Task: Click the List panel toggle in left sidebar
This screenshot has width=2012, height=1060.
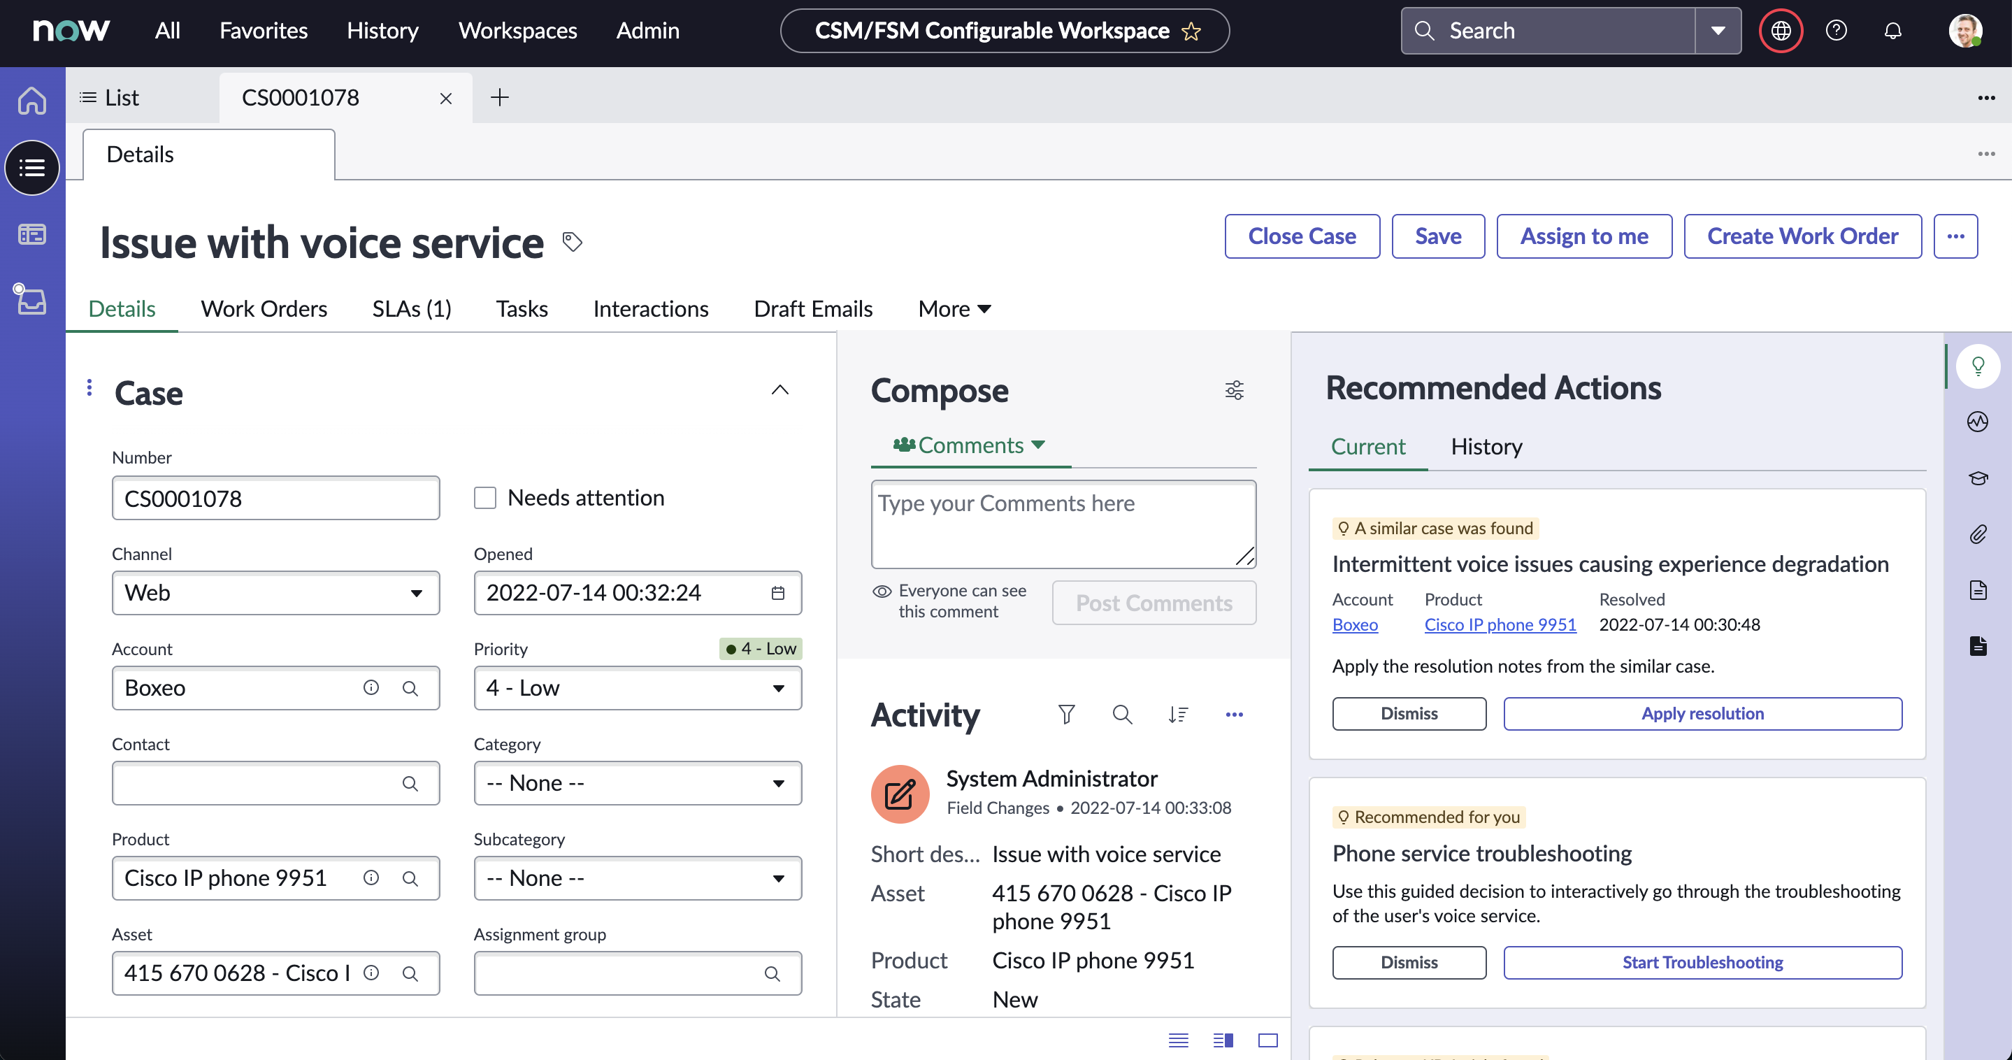Action: pyautogui.click(x=32, y=167)
